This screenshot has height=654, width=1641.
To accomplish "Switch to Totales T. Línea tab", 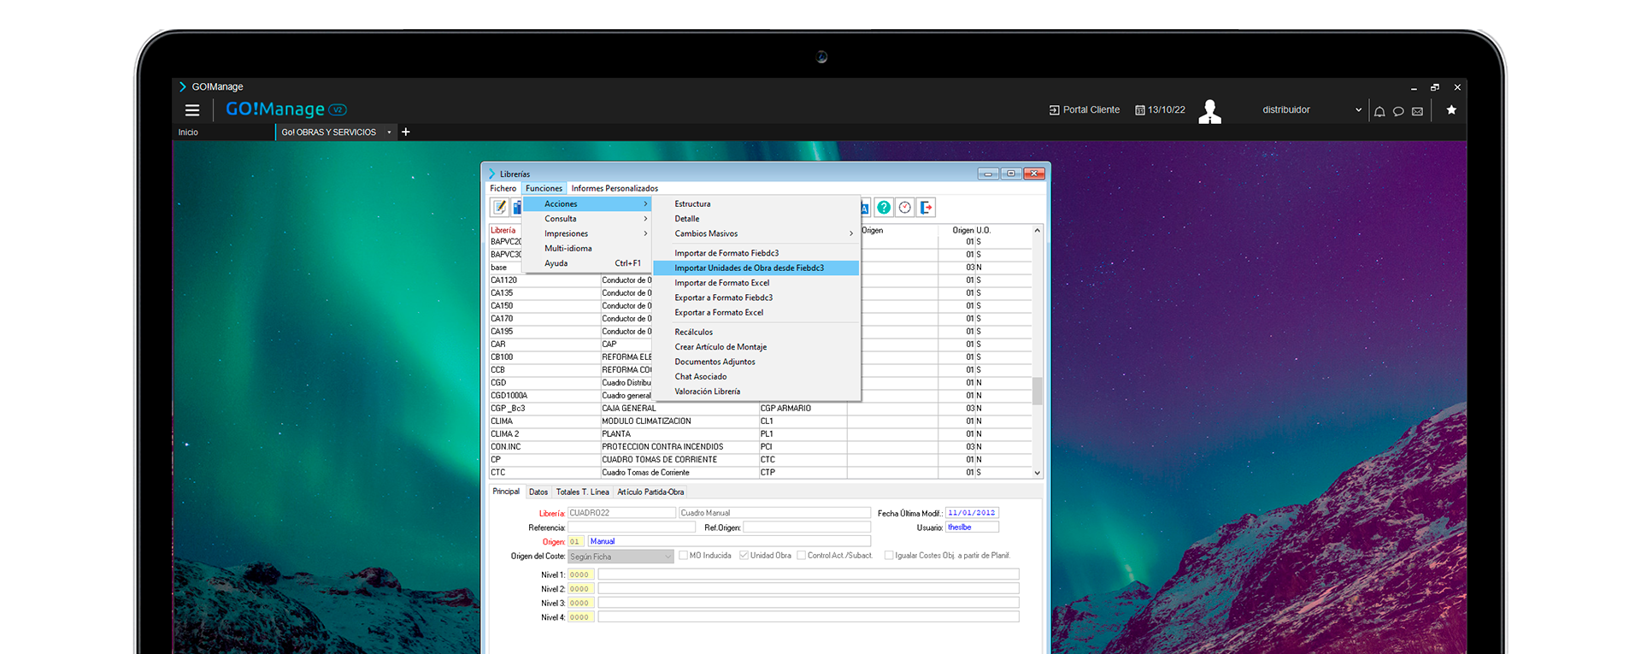I will click(583, 492).
